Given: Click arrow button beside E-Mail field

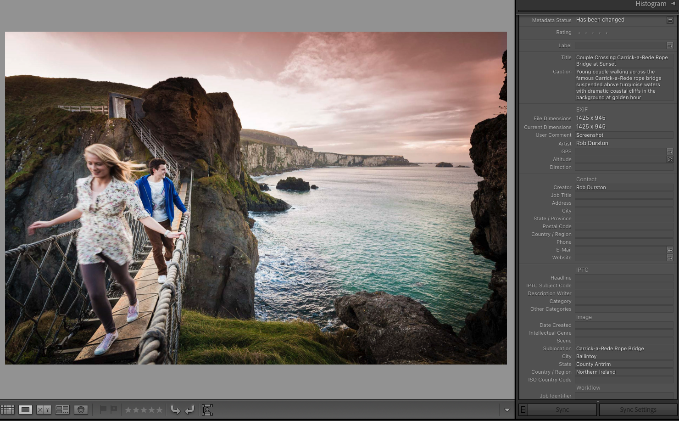Looking at the screenshot, I should [670, 250].
